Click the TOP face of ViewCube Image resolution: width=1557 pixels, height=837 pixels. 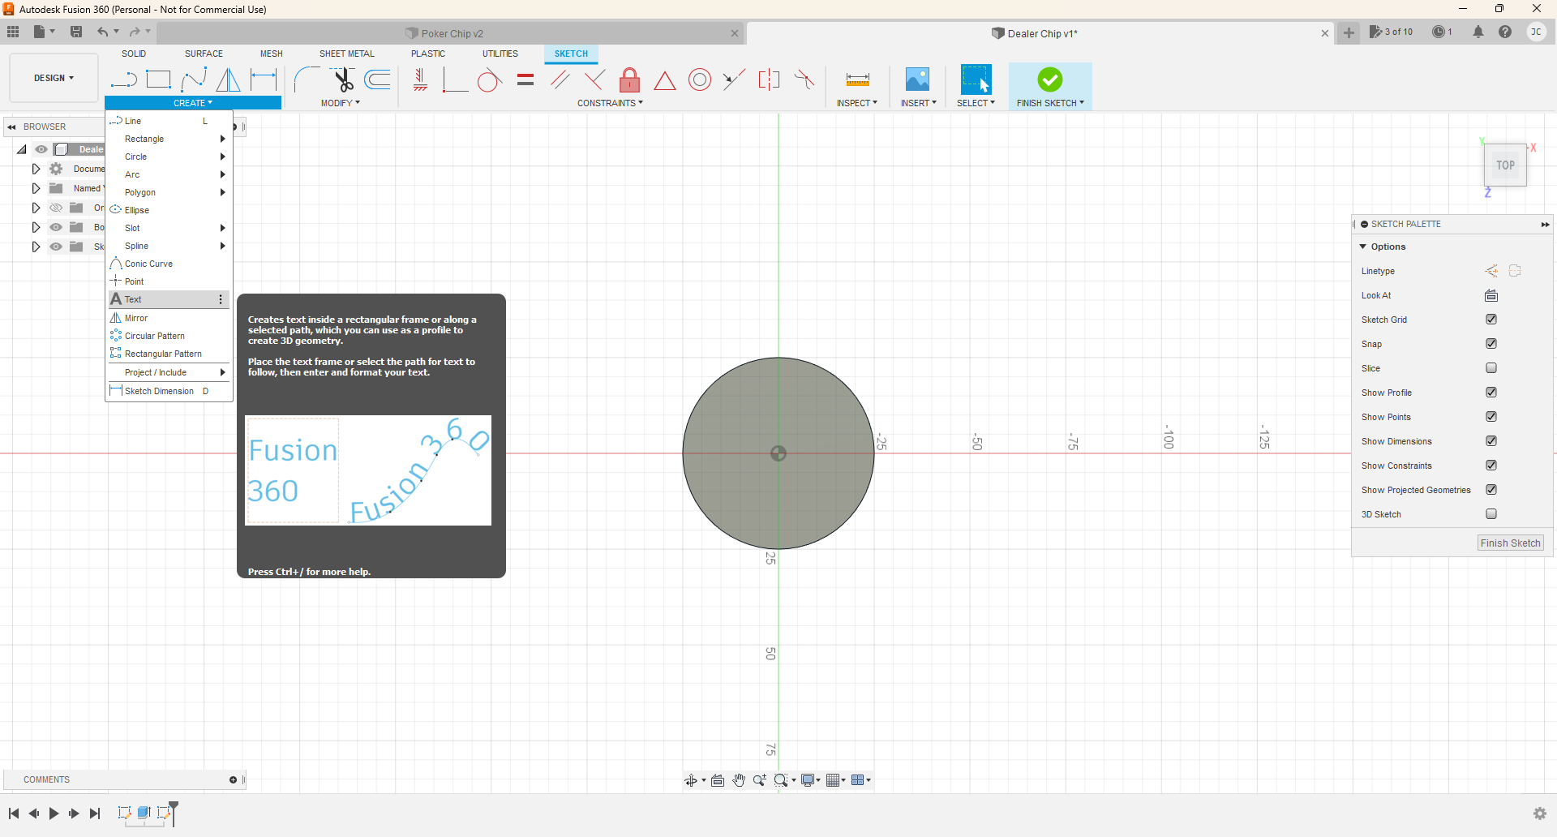click(x=1505, y=165)
